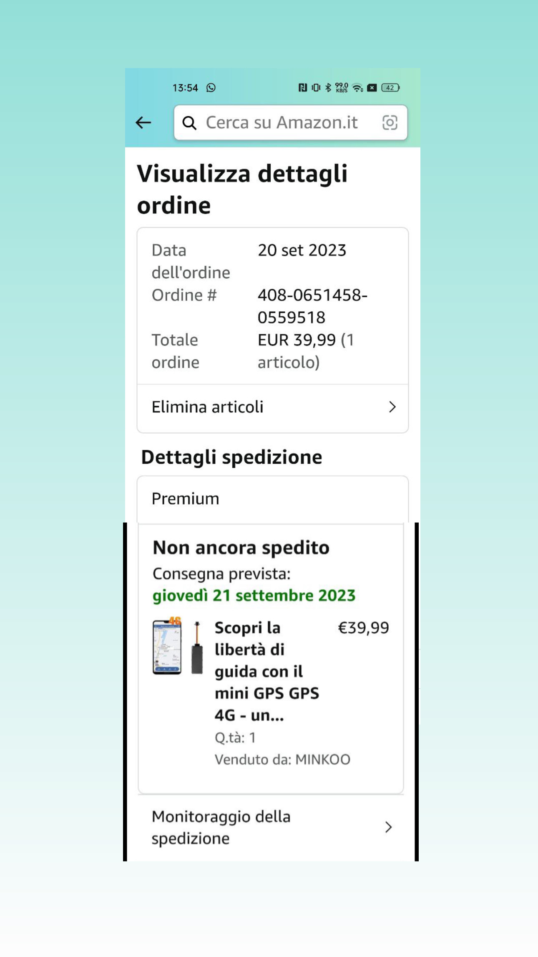538x957 pixels.
Task: Tap the GPS tracker product thumbnail
Action: coord(178,647)
